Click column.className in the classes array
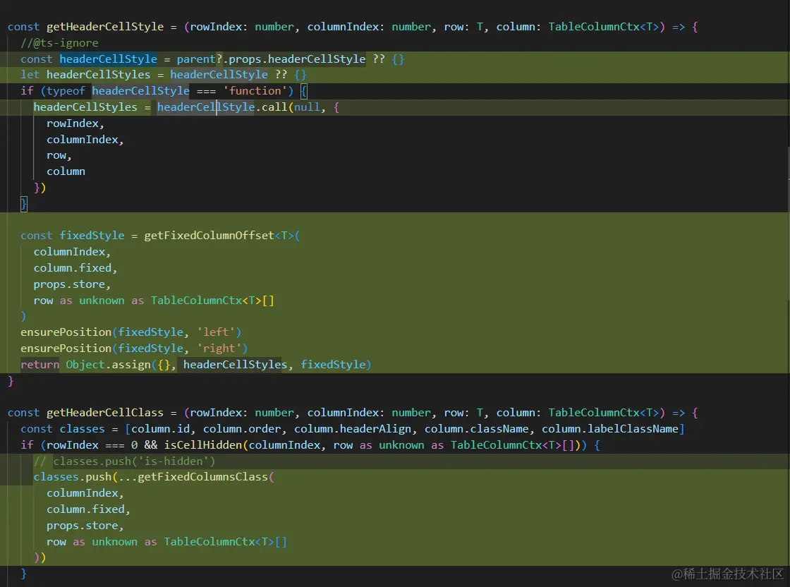This screenshot has height=587, width=790. pos(477,429)
